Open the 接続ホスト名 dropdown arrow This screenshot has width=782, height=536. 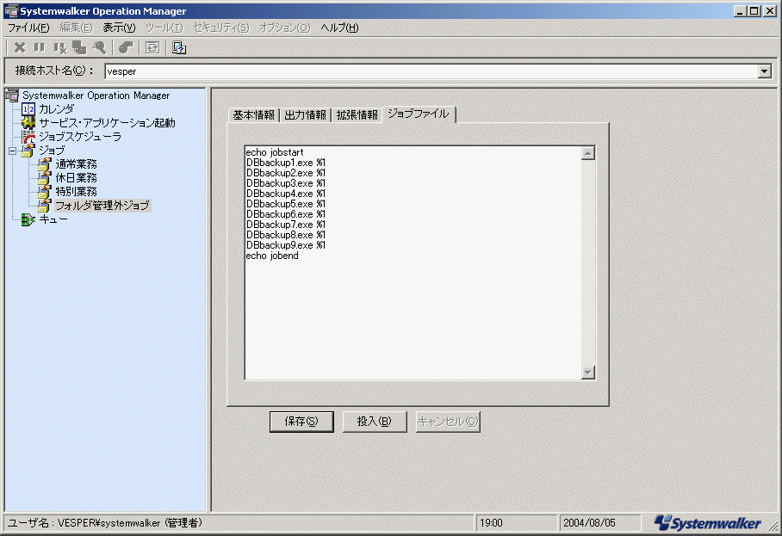pos(764,71)
